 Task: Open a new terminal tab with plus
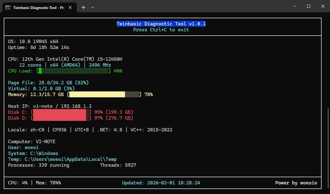click(83, 7)
